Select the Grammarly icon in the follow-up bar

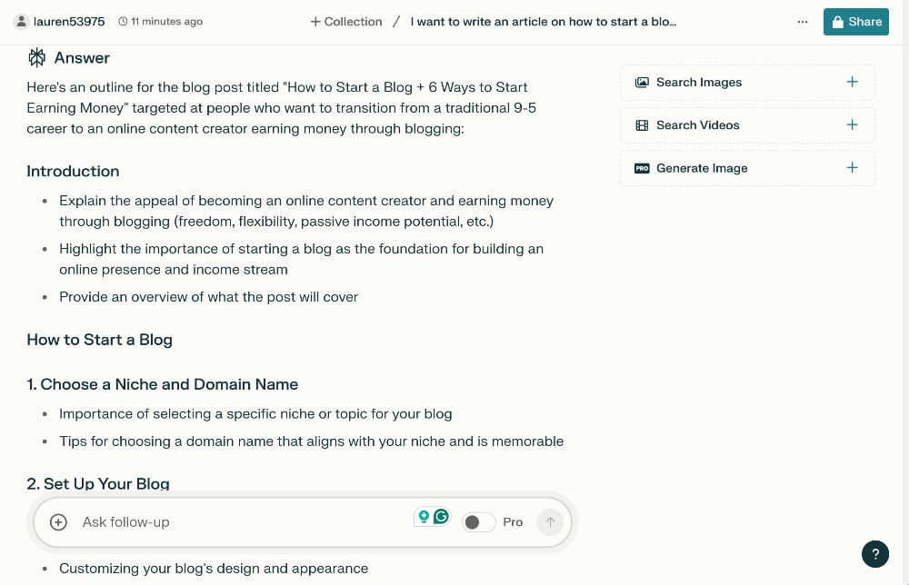coord(440,516)
